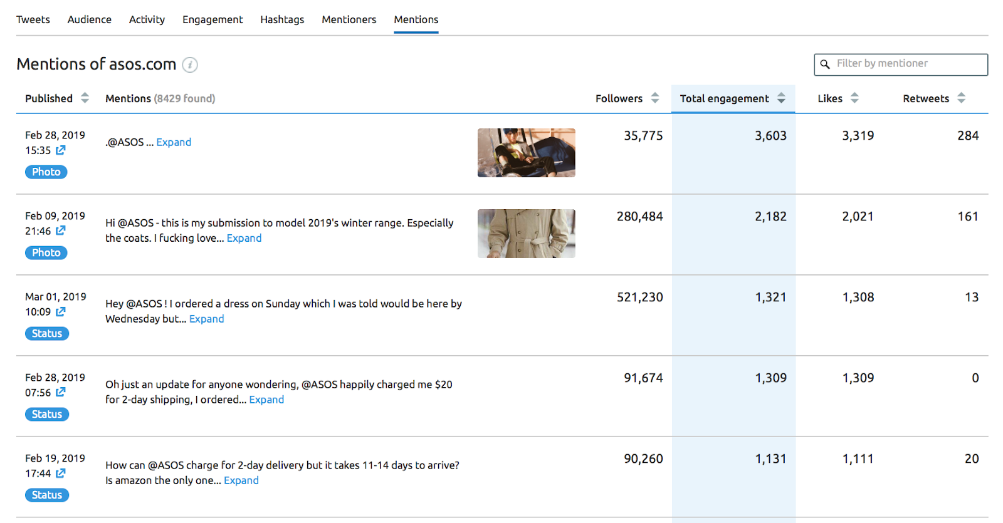Switch to the Hashtags tab

[x=282, y=19]
